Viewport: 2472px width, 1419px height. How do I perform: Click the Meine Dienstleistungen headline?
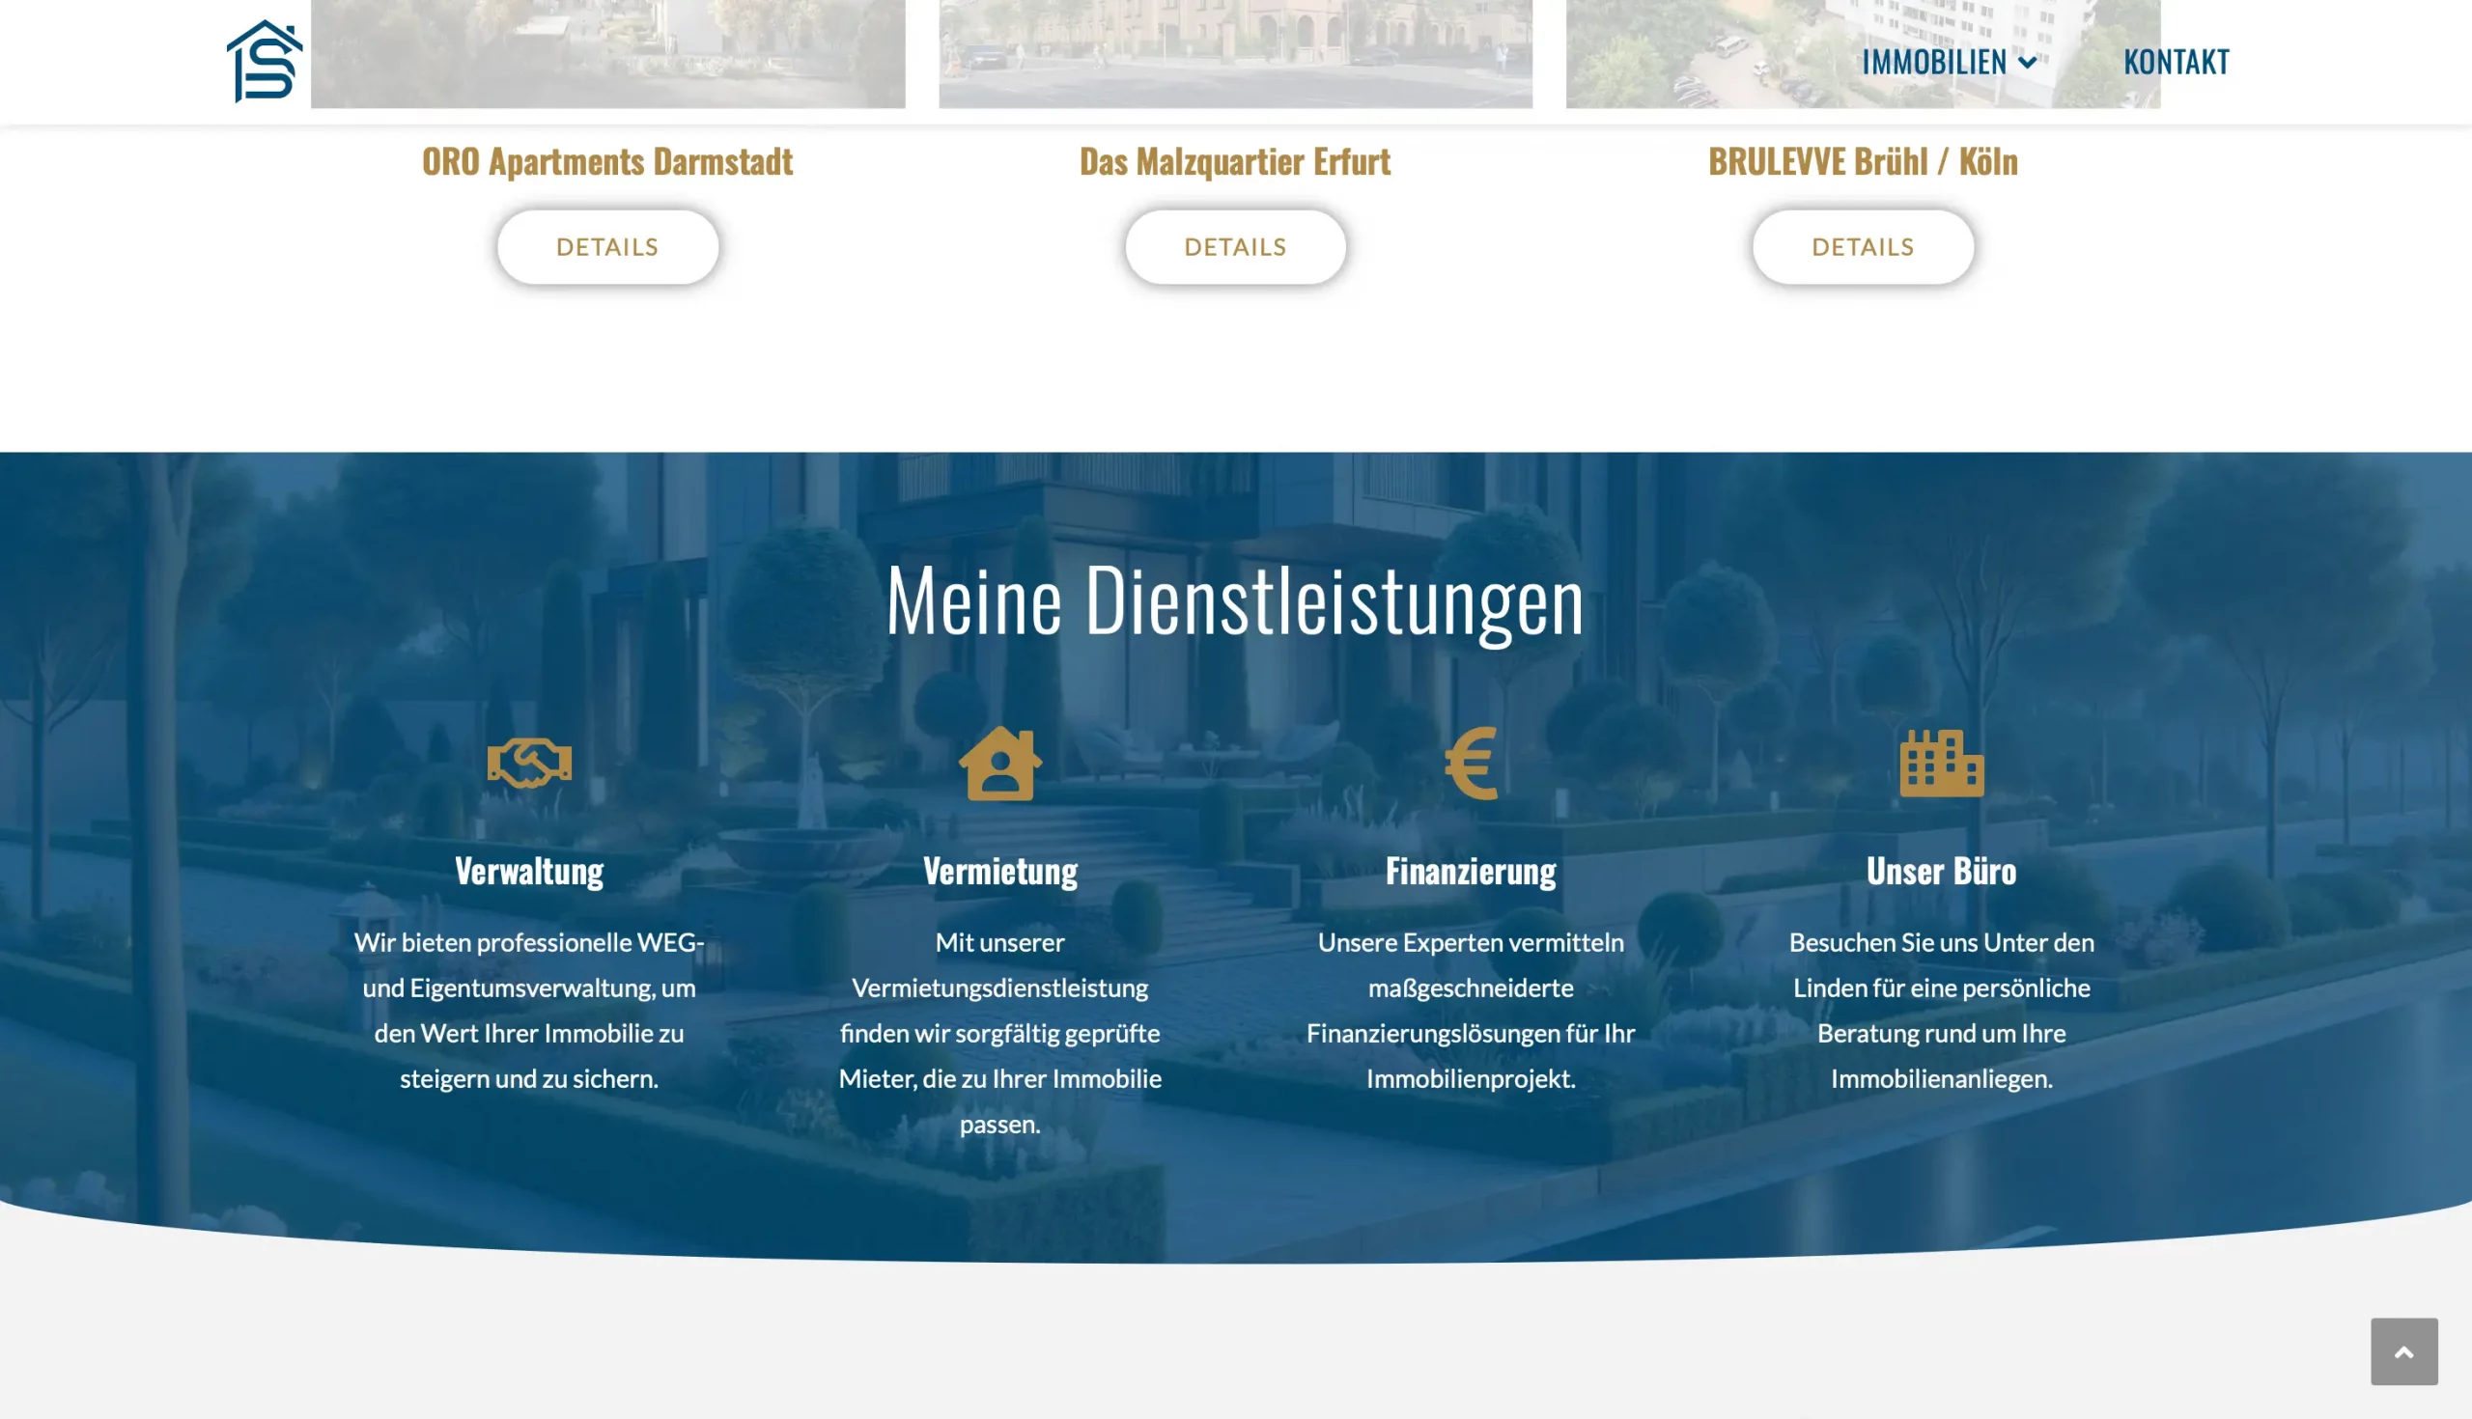(1235, 600)
